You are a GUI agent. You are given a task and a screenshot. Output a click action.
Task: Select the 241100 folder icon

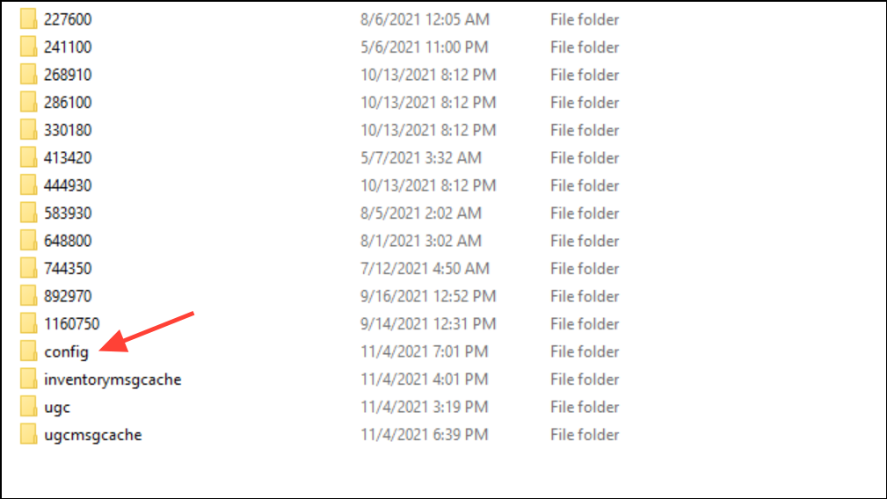pos(28,47)
